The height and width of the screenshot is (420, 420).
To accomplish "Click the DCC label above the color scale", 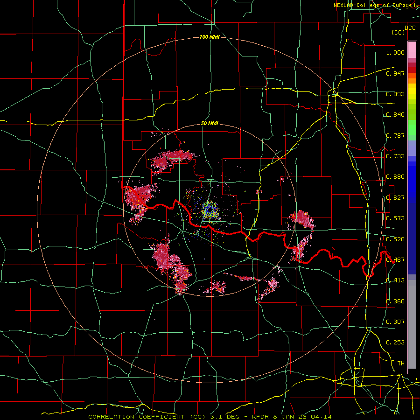I will (410, 28).
